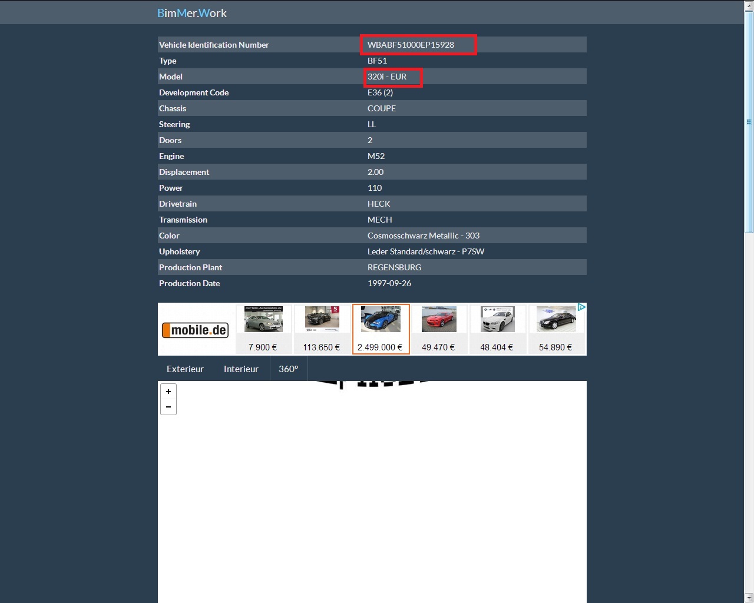This screenshot has width=754, height=603.
Task: Click the scrollbar up arrow
Action: (x=749, y=5)
